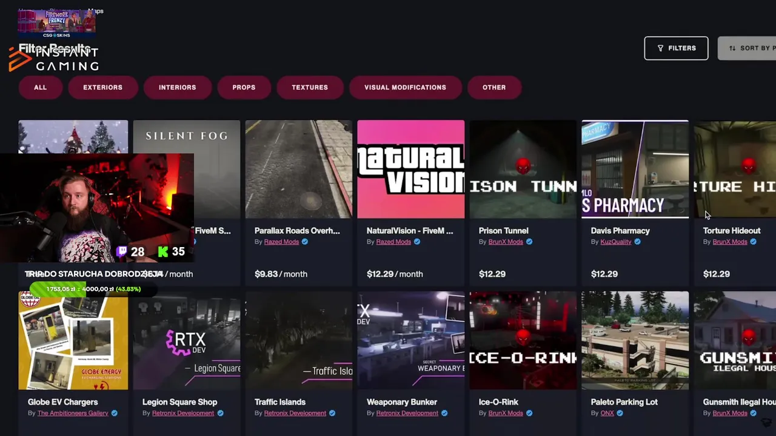Viewport: 776px width, 436px height.
Task: Click the Torture Hideout title
Action: (x=732, y=231)
